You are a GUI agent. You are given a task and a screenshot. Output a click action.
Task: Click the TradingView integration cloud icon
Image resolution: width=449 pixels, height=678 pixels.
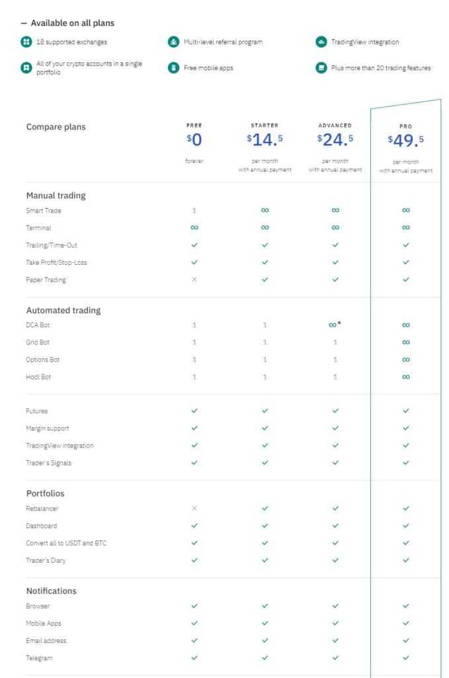click(321, 42)
